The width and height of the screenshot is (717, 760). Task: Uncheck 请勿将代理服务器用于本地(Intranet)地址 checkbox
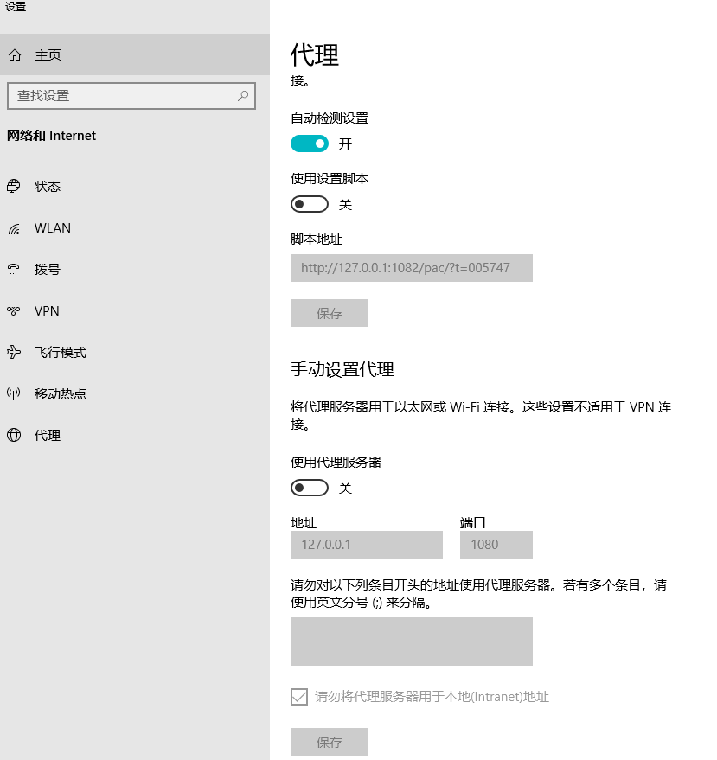coord(299,697)
